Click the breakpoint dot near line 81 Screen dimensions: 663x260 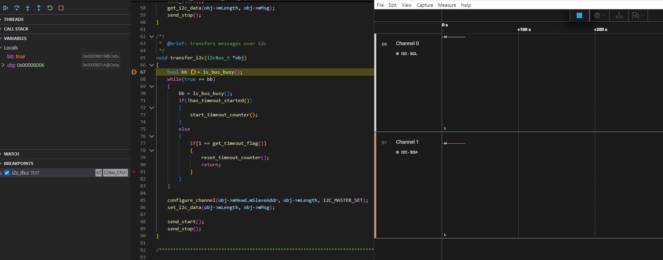(x=134, y=172)
